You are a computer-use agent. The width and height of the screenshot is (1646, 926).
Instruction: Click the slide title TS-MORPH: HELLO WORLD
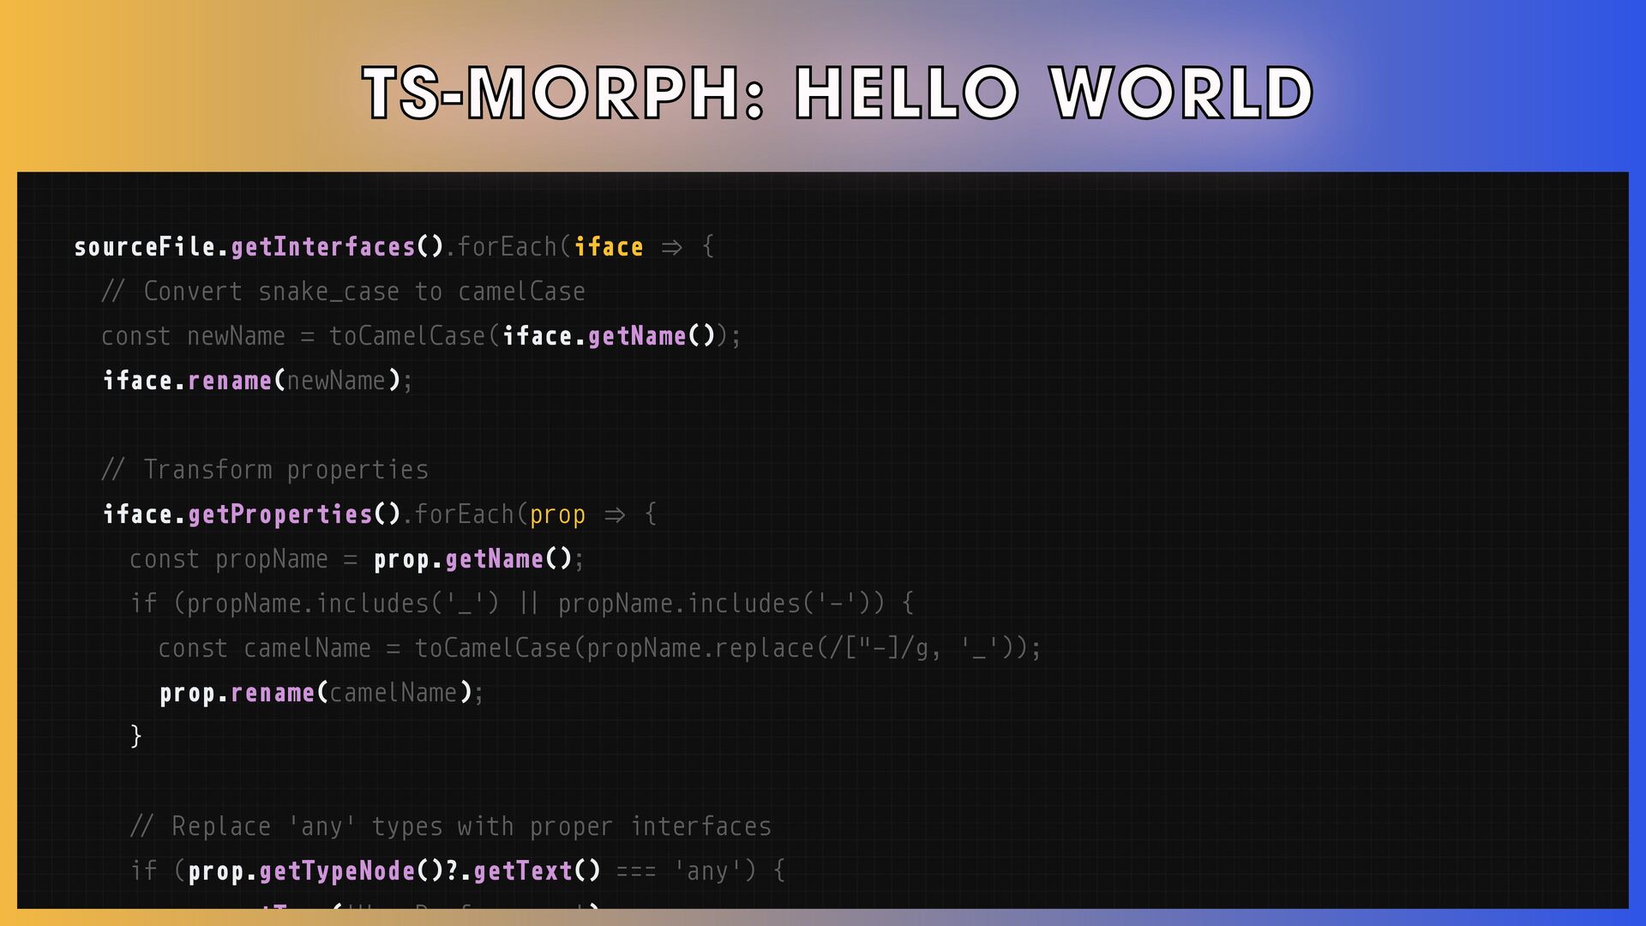[x=838, y=93]
